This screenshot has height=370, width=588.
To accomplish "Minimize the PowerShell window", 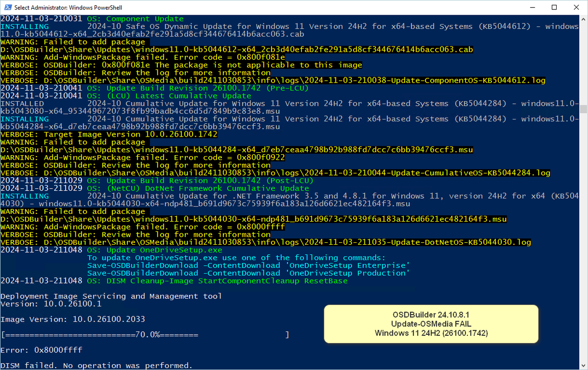I will [x=532, y=7].
